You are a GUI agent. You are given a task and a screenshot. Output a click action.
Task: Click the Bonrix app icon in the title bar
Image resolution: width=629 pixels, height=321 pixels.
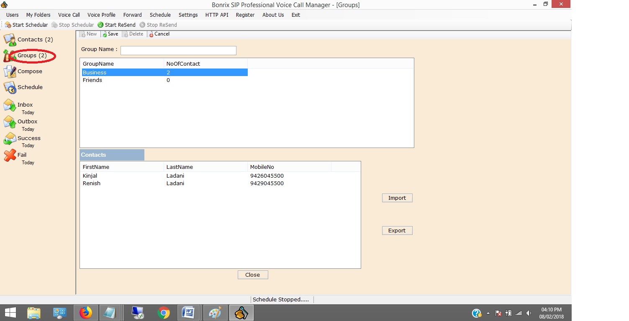[x=5, y=5]
